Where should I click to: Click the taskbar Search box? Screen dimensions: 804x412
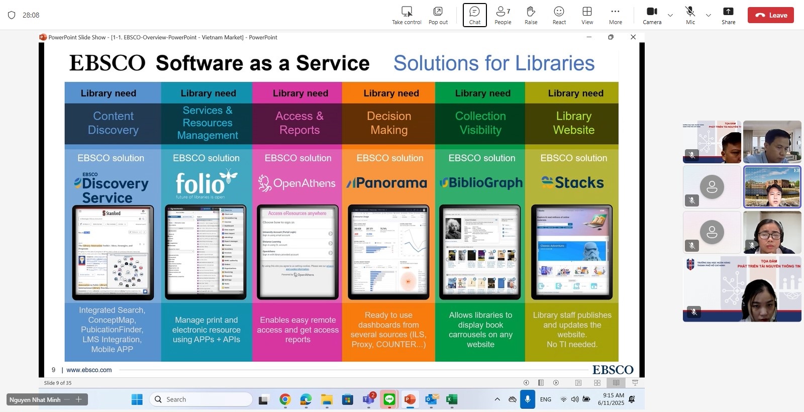click(x=201, y=399)
